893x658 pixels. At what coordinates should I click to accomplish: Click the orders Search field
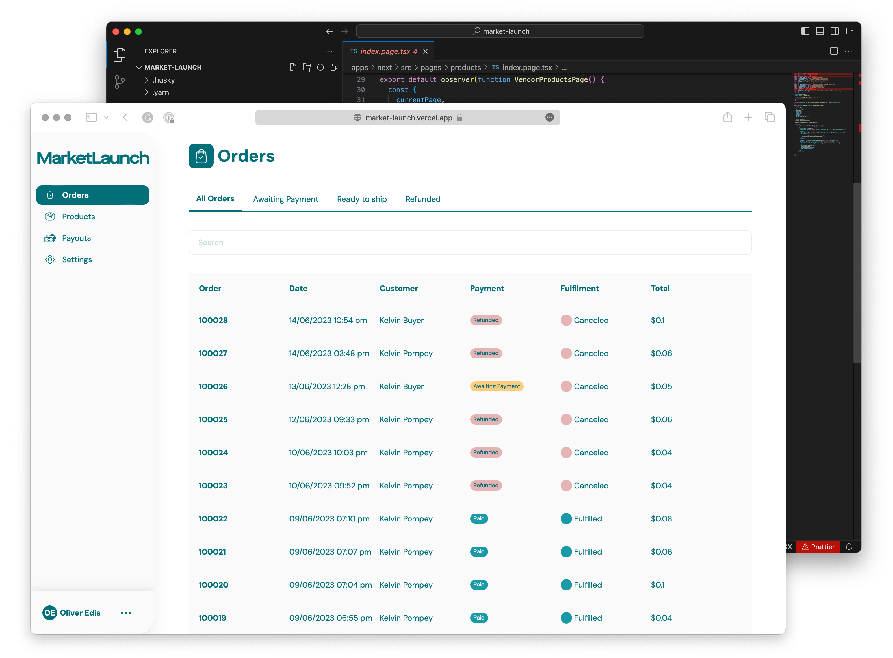click(470, 243)
